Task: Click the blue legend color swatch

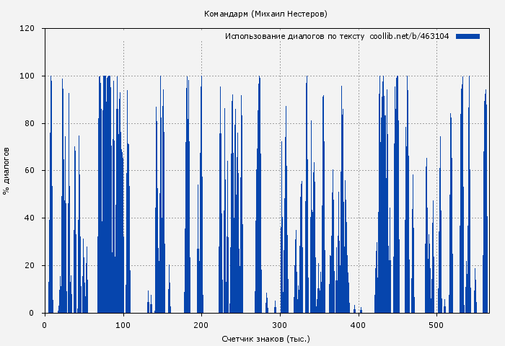Action: [x=467, y=36]
